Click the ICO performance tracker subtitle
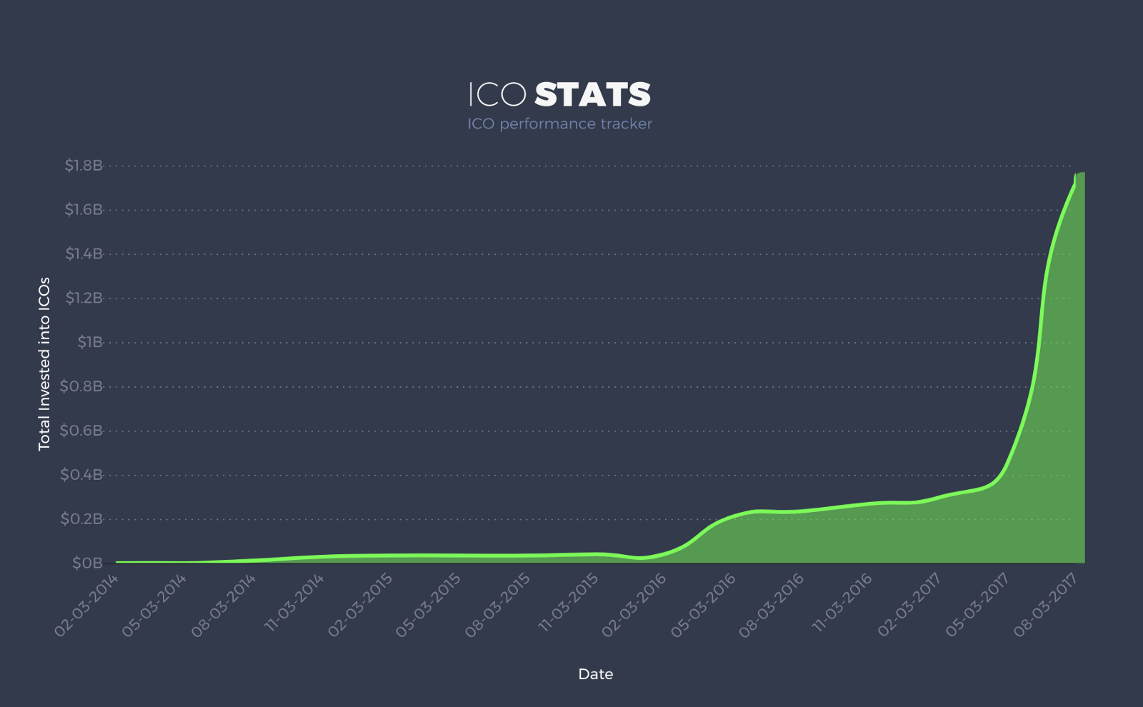The height and width of the screenshot is (707, 1143). tap(559, 124)
